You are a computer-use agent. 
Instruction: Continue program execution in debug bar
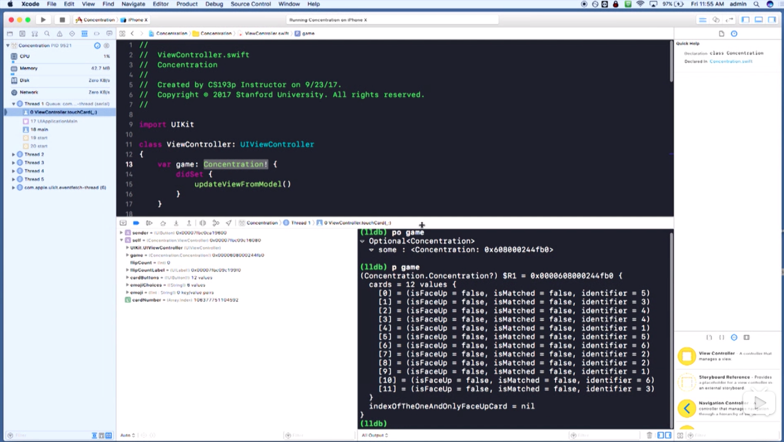pos(150,223)
